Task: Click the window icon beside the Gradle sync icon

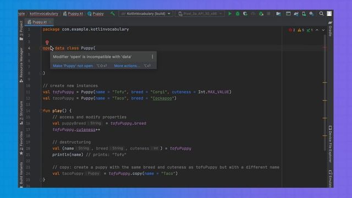Action: point(288,14)
